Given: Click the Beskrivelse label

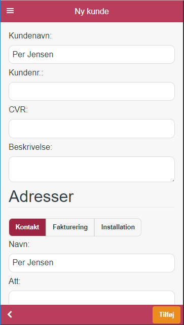Looking at the screenshot, I should point(30,147).
